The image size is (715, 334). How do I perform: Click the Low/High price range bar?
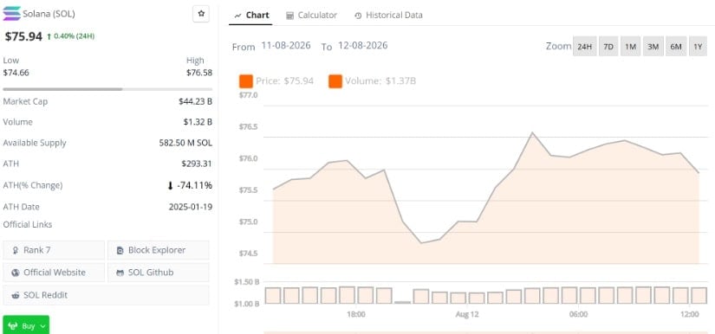107,89
